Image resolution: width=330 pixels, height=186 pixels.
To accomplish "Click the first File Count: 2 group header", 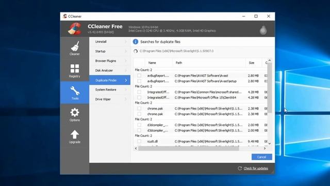I will tap(143, 70).
